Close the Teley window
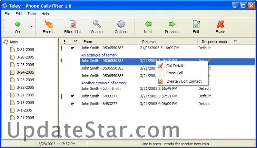Screen dimensions: 257x148 (x=251, y=6)
